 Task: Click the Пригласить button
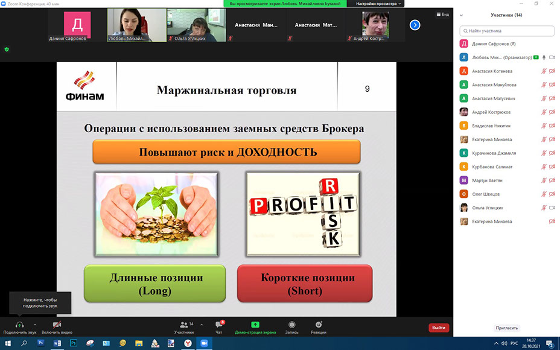[507, 328]
